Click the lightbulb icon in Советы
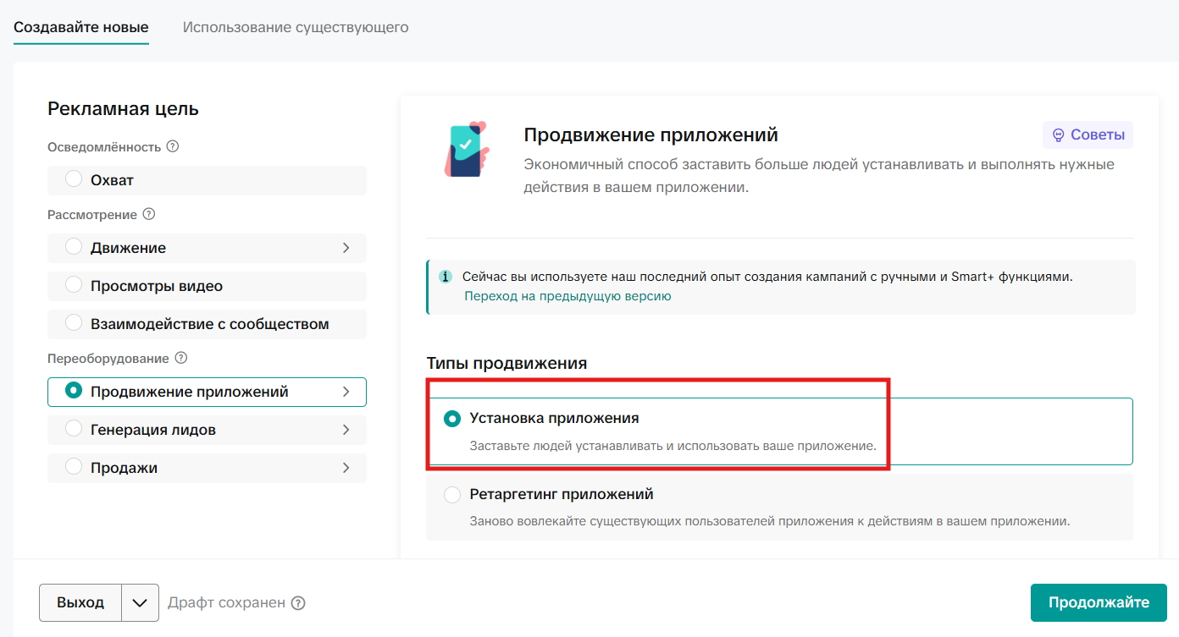Screen dimensions: 1179x637 [1058, 135]
